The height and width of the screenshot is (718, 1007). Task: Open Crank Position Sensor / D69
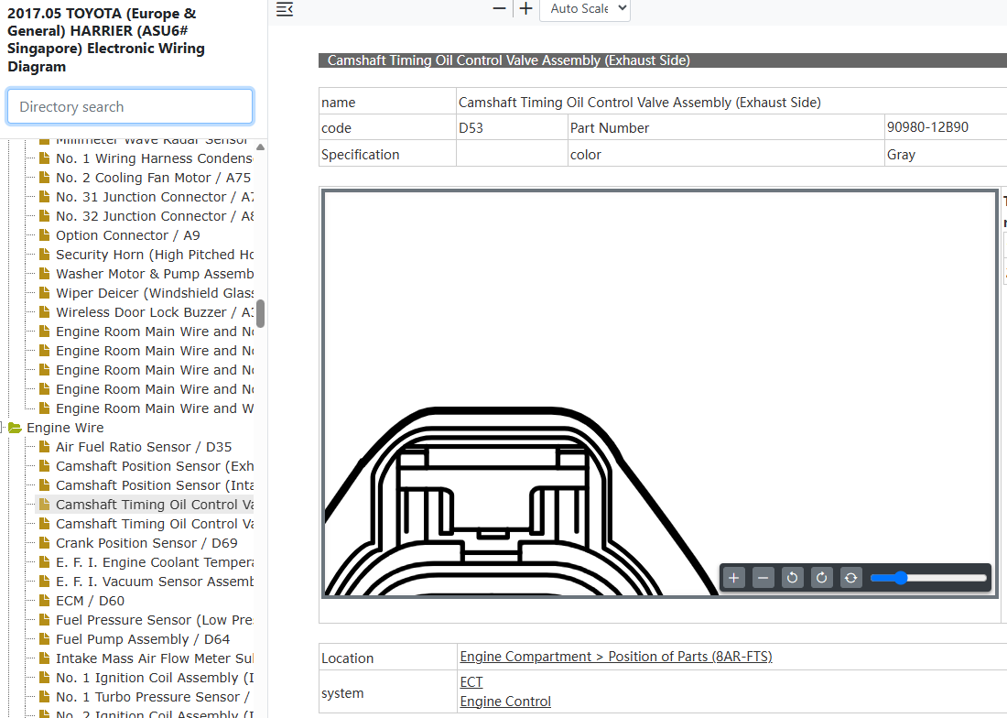[x=146, y=543]
